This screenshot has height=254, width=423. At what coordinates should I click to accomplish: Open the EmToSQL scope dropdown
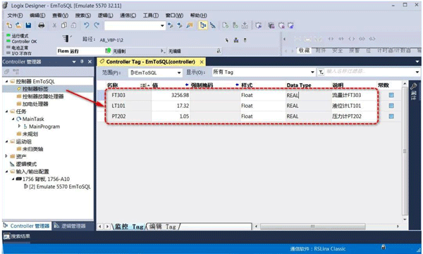click(155, 72)
